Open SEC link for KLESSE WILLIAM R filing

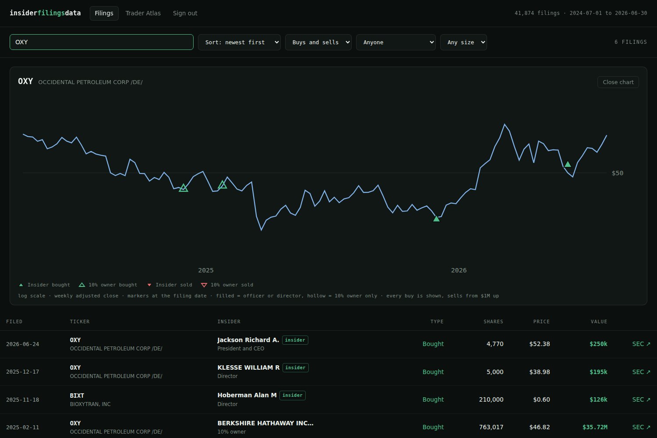point(641,372)
